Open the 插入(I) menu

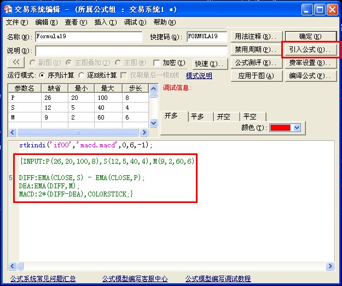[x=106, y=22]
